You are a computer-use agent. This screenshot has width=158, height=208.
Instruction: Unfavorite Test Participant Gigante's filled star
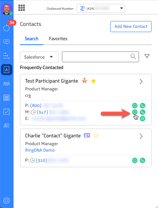pos(94,81)
